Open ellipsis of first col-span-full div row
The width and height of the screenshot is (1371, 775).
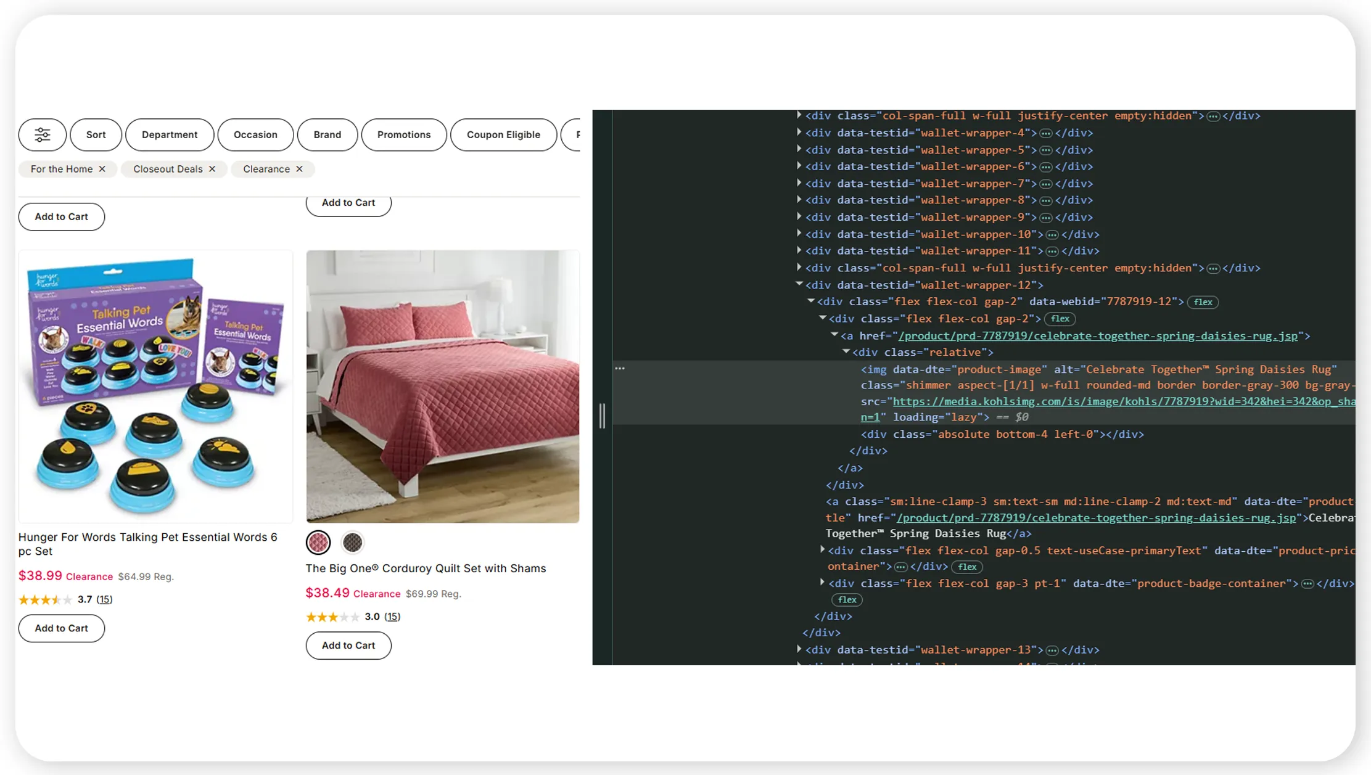click(x=1213, y=117)
